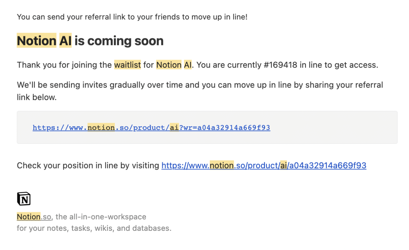Click highlighted 'AI' in the main heading

tap(65, 41)
